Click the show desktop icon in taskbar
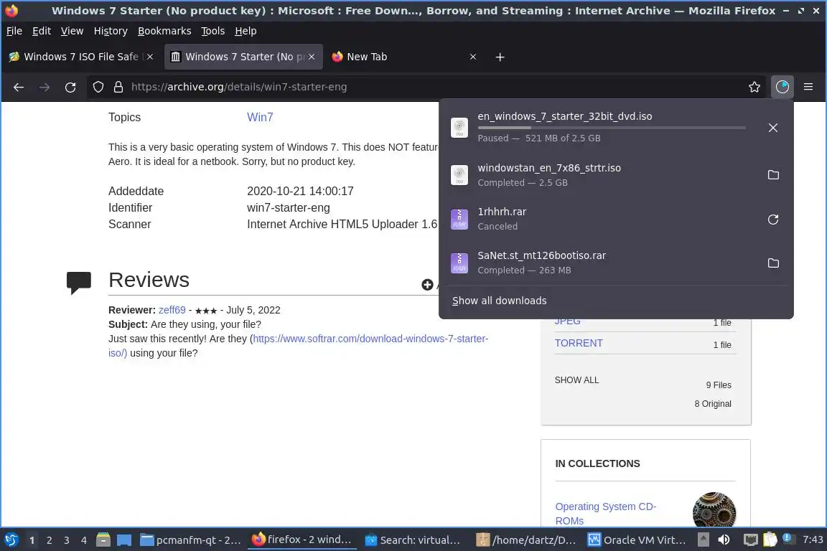Viewport: 827px width, 551px height. [124, 540]
